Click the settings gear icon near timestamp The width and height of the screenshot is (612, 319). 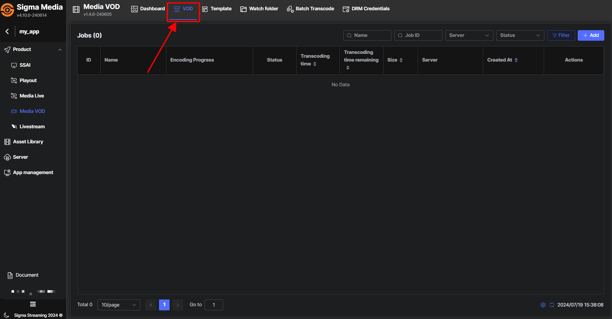(x=543, y=305)
